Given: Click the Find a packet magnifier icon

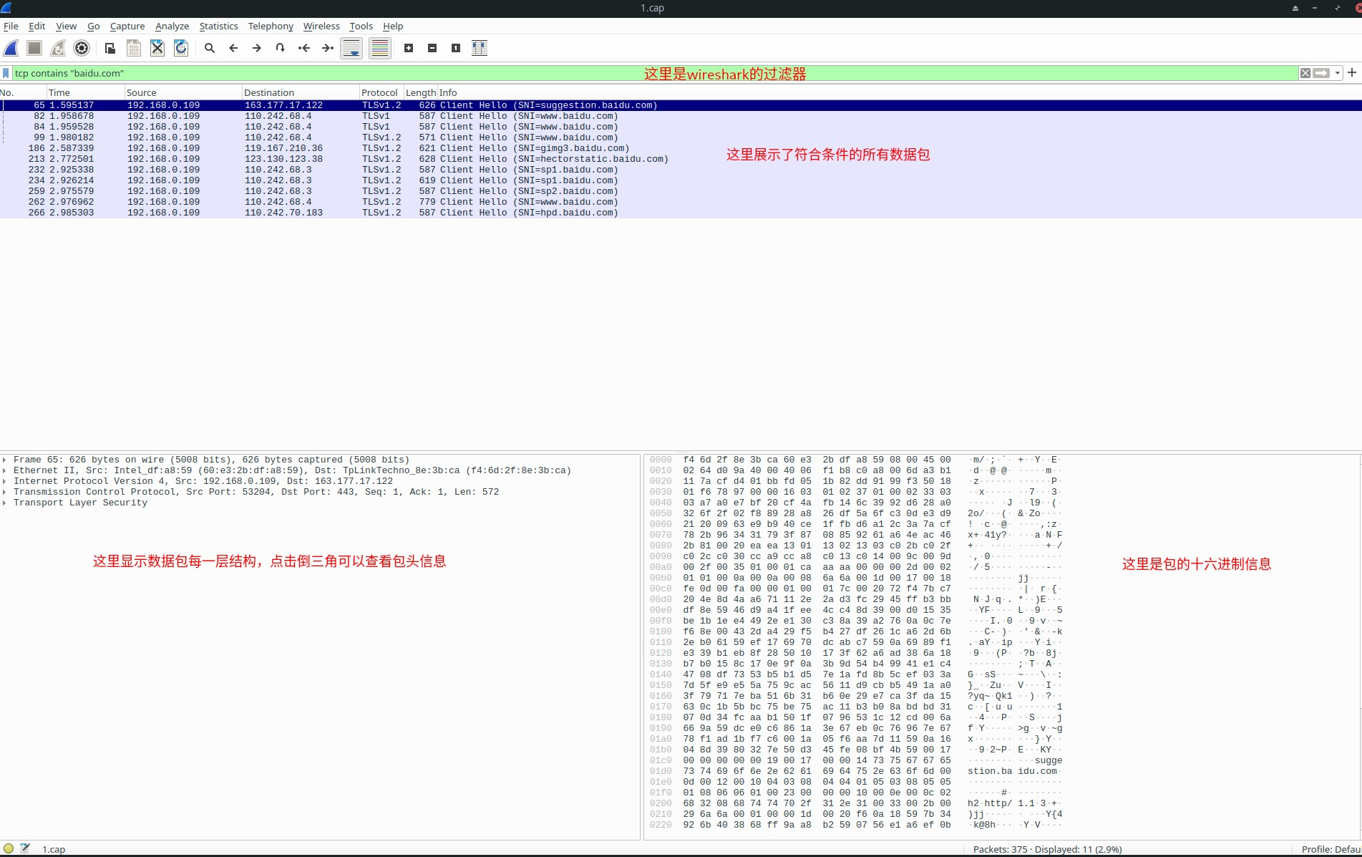Looking at the screenshot, I should (210, 48).
